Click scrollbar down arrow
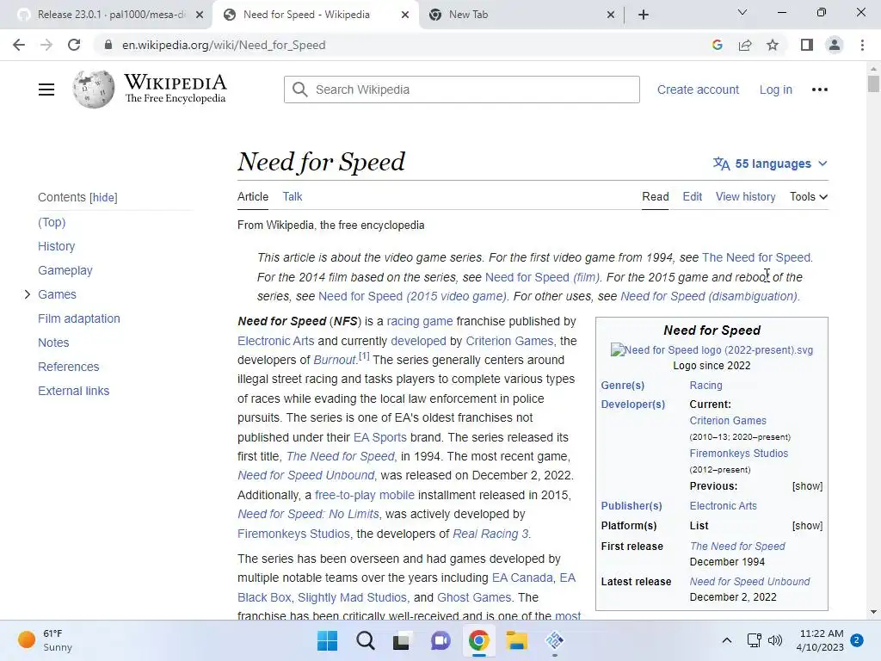 tap(873, 613)
